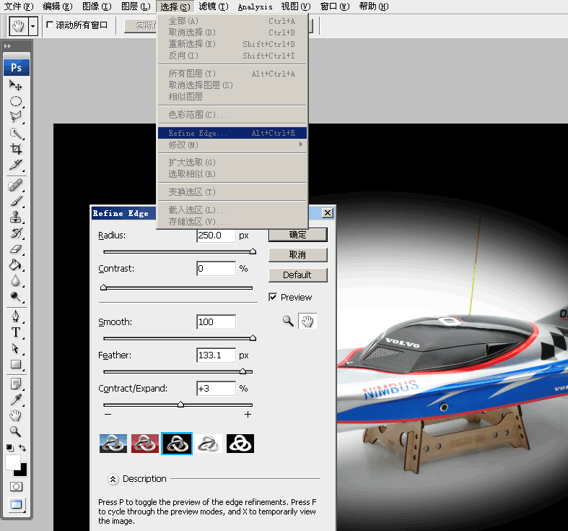Click the Smooth slider handle
The width and height of the screenshot is (568, 531).
pyautogui.click(x=253, y=338)
